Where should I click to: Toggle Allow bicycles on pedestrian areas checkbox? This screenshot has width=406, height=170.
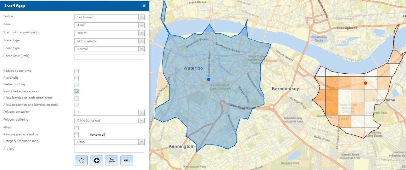[x=76, y=98]
